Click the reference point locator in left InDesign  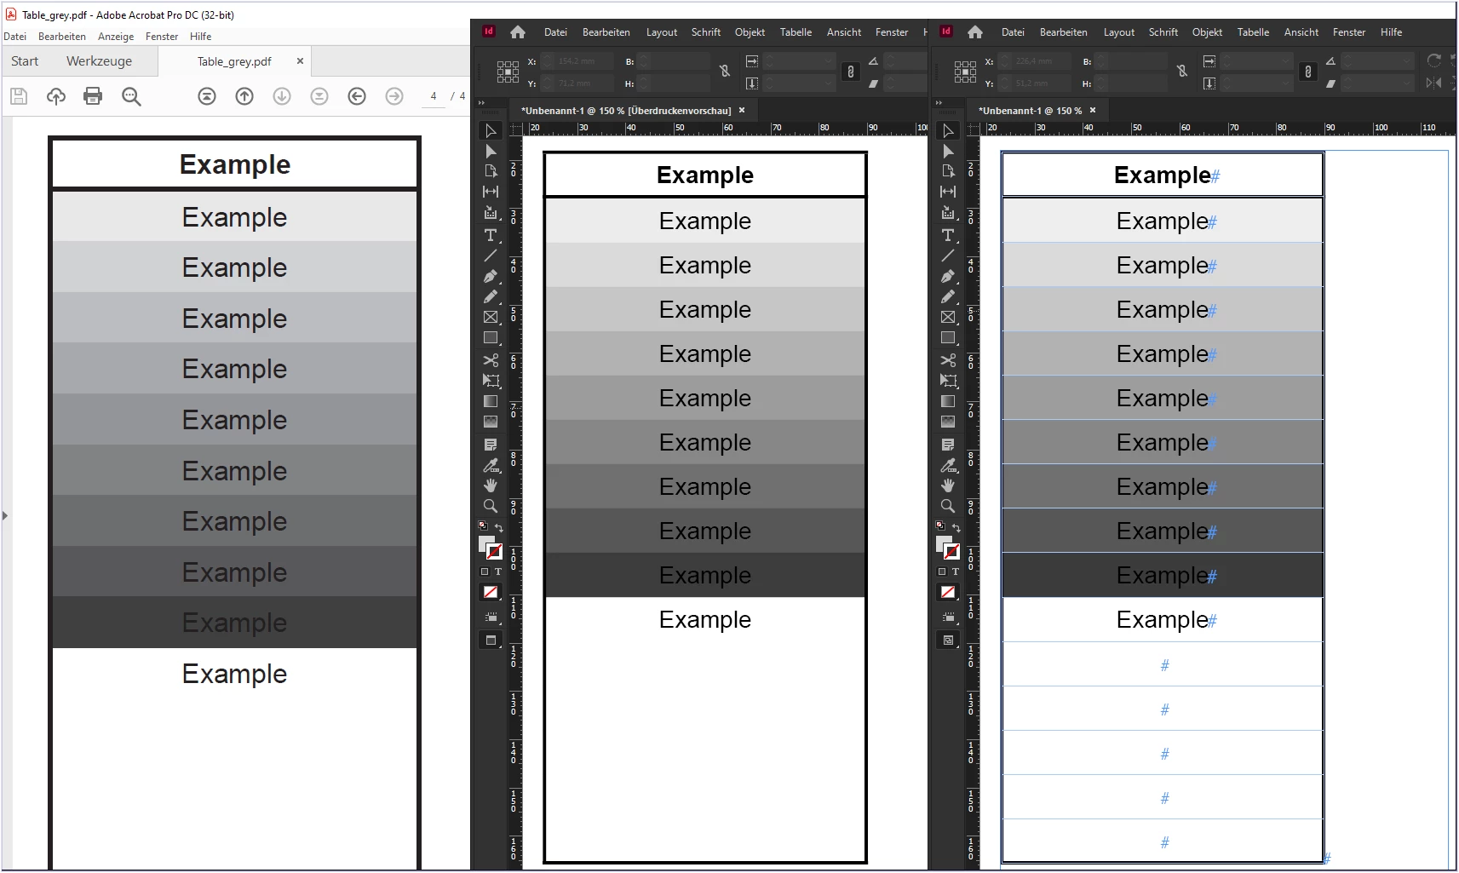click(508, 72)
